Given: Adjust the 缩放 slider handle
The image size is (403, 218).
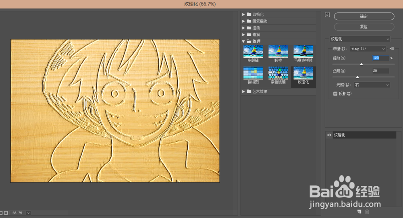Looking at the screenshot, I should 361,64.
